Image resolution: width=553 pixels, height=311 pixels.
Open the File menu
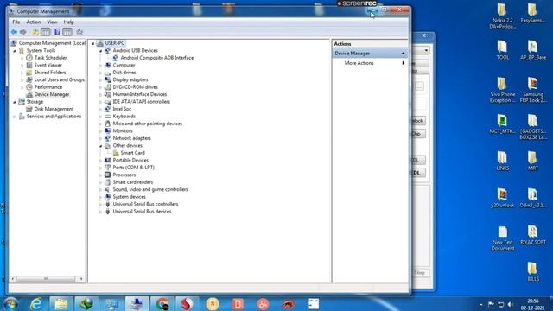click(x=16, y=22)
